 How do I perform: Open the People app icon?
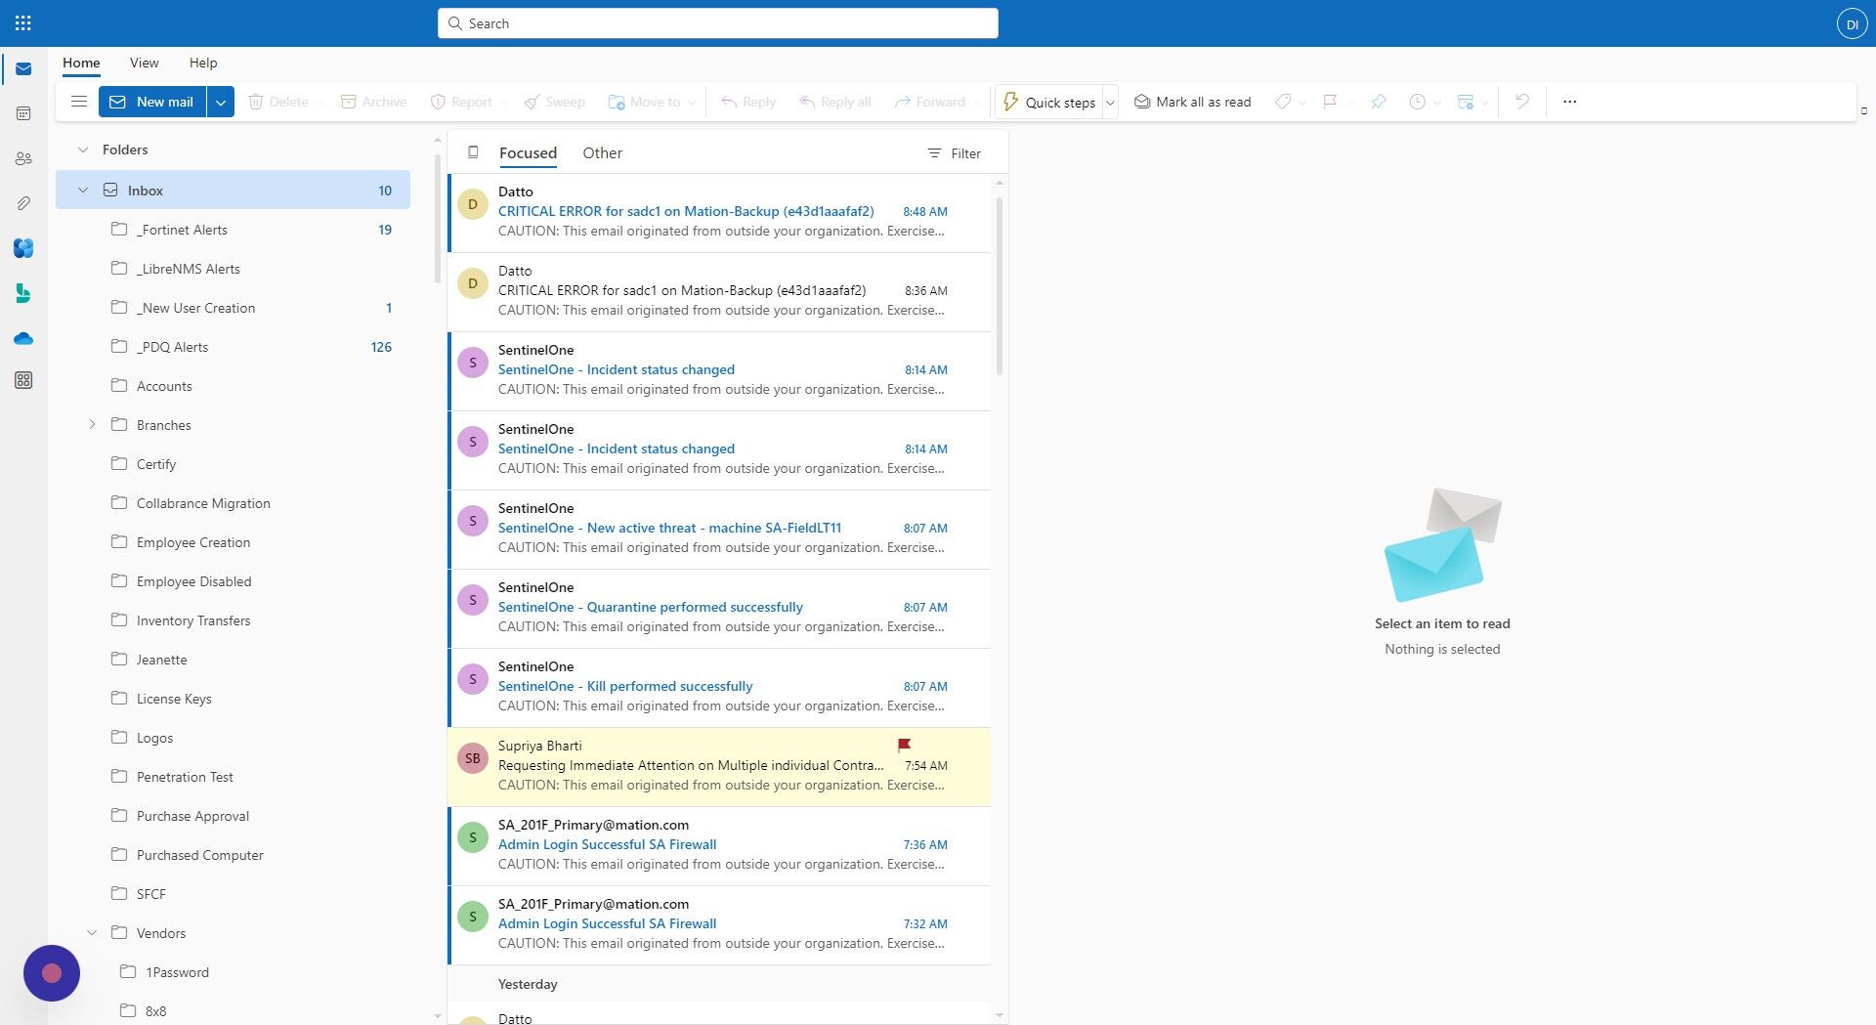click(22, 158)
